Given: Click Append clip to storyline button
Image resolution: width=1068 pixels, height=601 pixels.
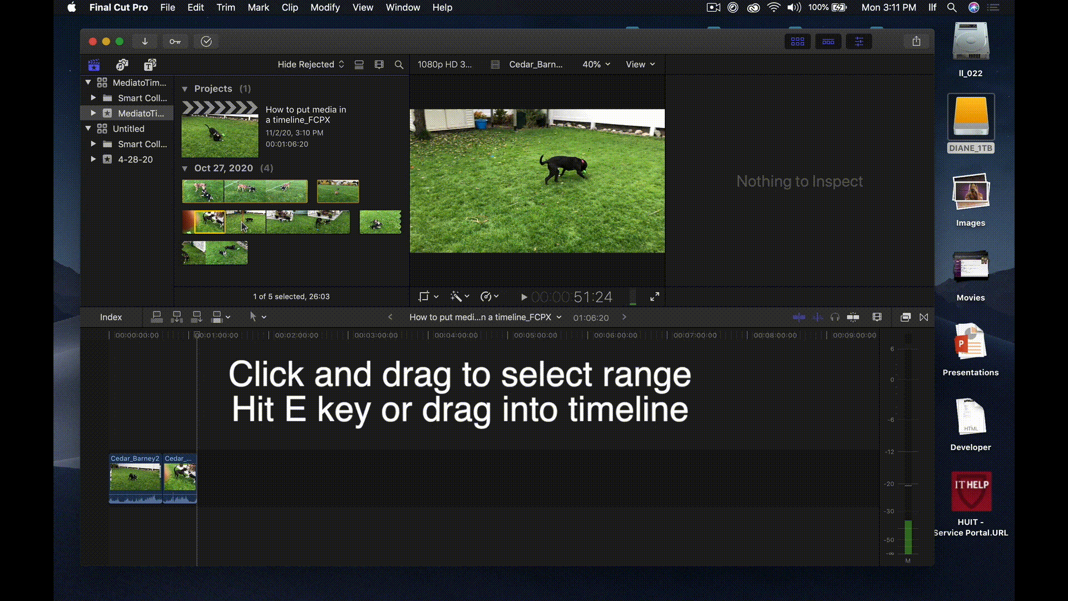Looking at the screenshot, I should click(197, 317).
